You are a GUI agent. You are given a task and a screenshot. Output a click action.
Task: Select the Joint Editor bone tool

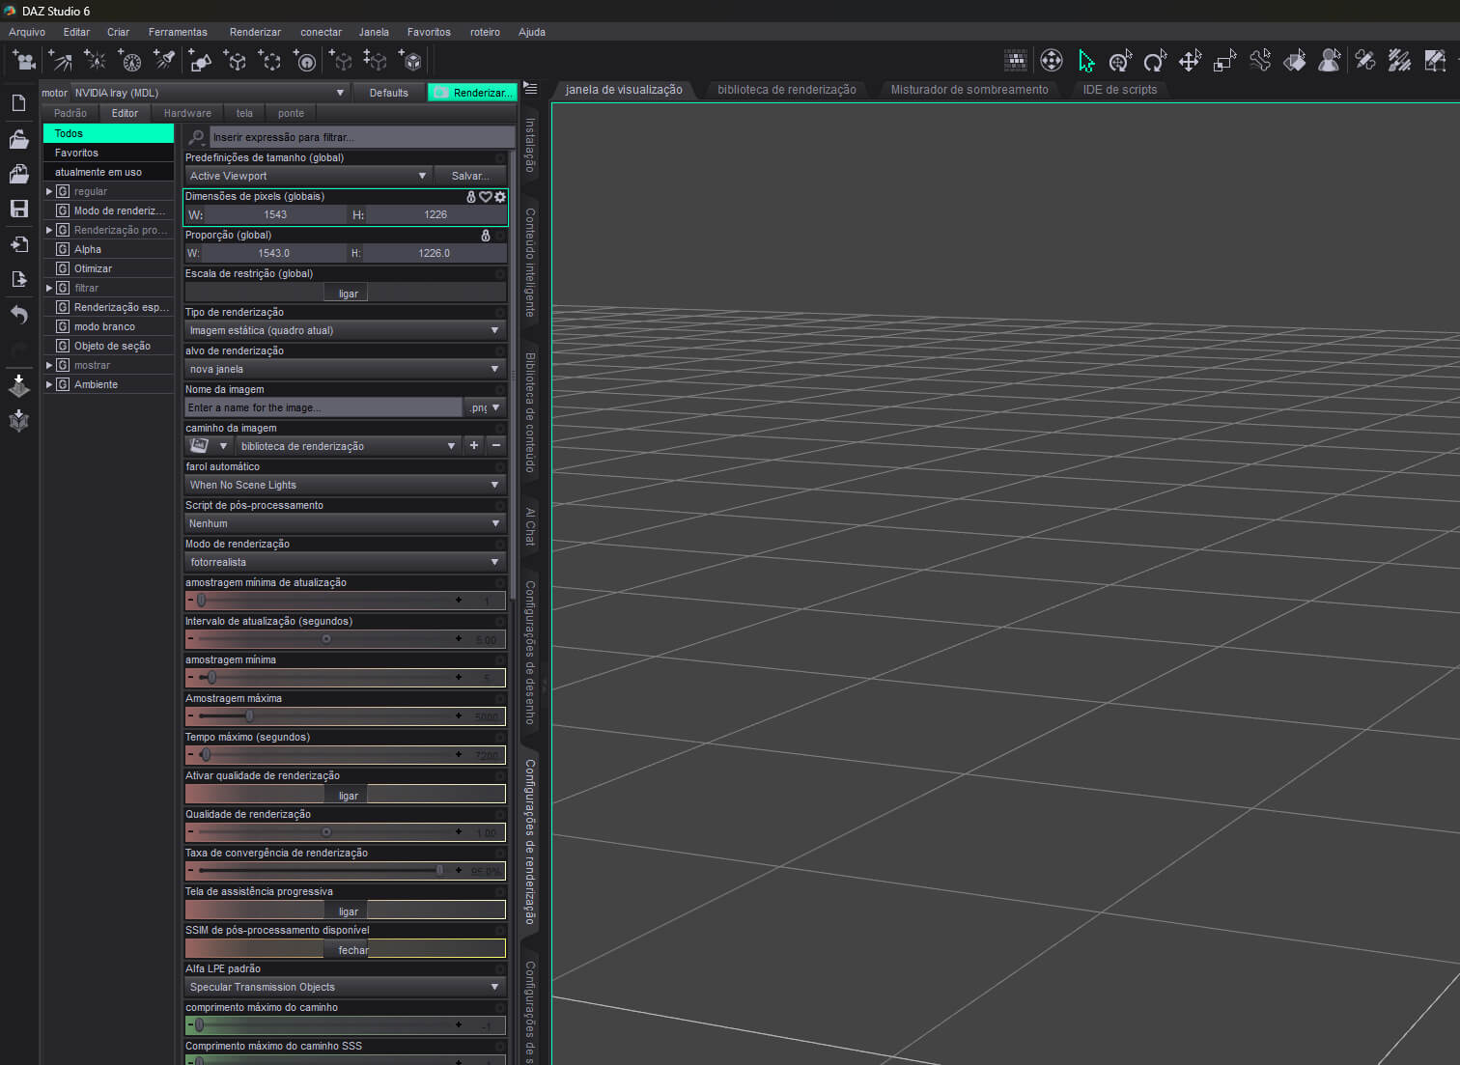[1259, 61]
